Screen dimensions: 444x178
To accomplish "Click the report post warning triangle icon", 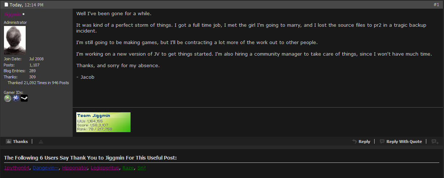I will 41,142.
